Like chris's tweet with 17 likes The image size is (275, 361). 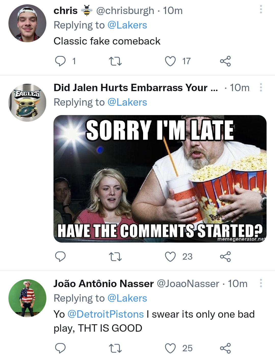pos(170,61)
